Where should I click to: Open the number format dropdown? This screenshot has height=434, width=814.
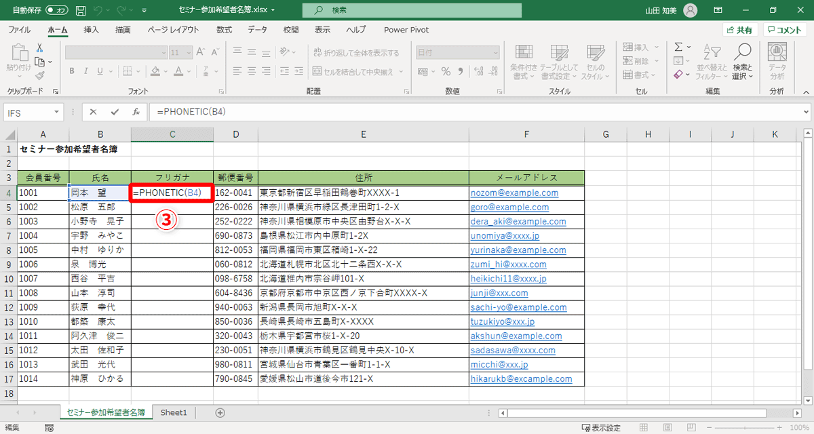click(457, 53)
